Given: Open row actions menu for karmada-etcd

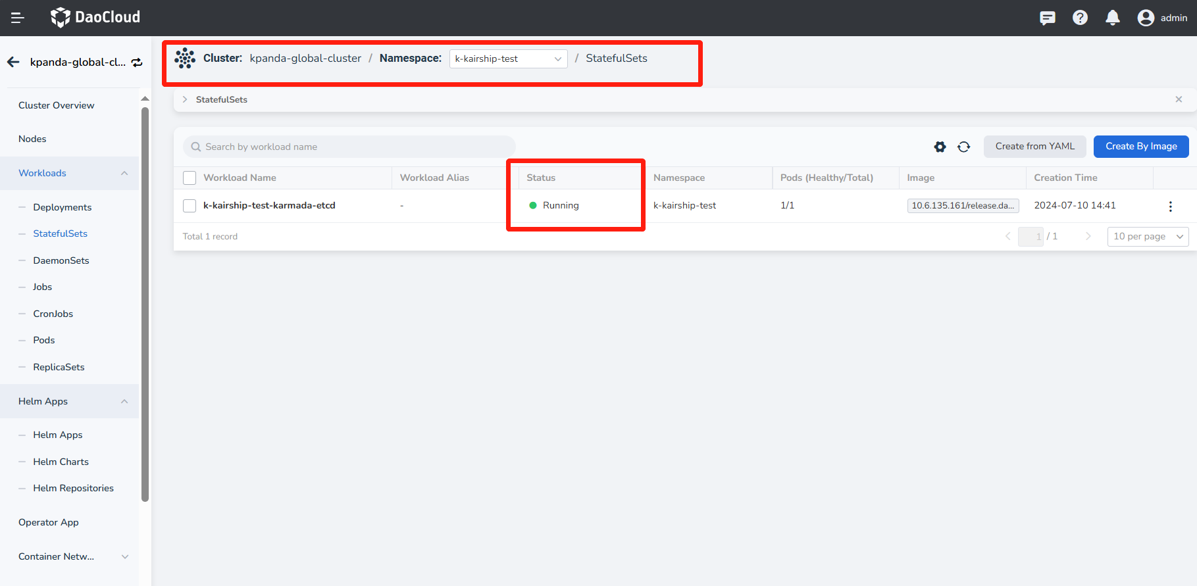Looking at the screenshot, I should (1170, 206).
